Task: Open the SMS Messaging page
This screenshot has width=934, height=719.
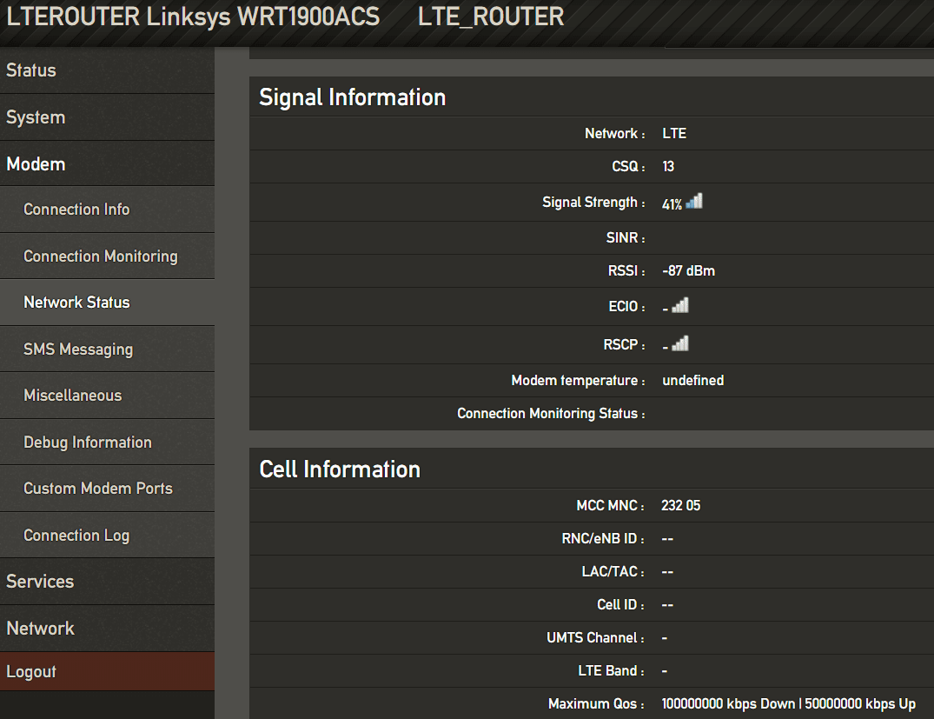Action: tap(77, 349)
